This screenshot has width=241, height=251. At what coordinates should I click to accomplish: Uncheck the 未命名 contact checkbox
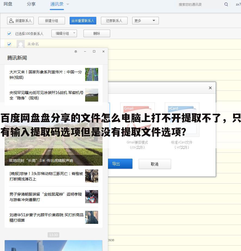(x=9, y=44)
